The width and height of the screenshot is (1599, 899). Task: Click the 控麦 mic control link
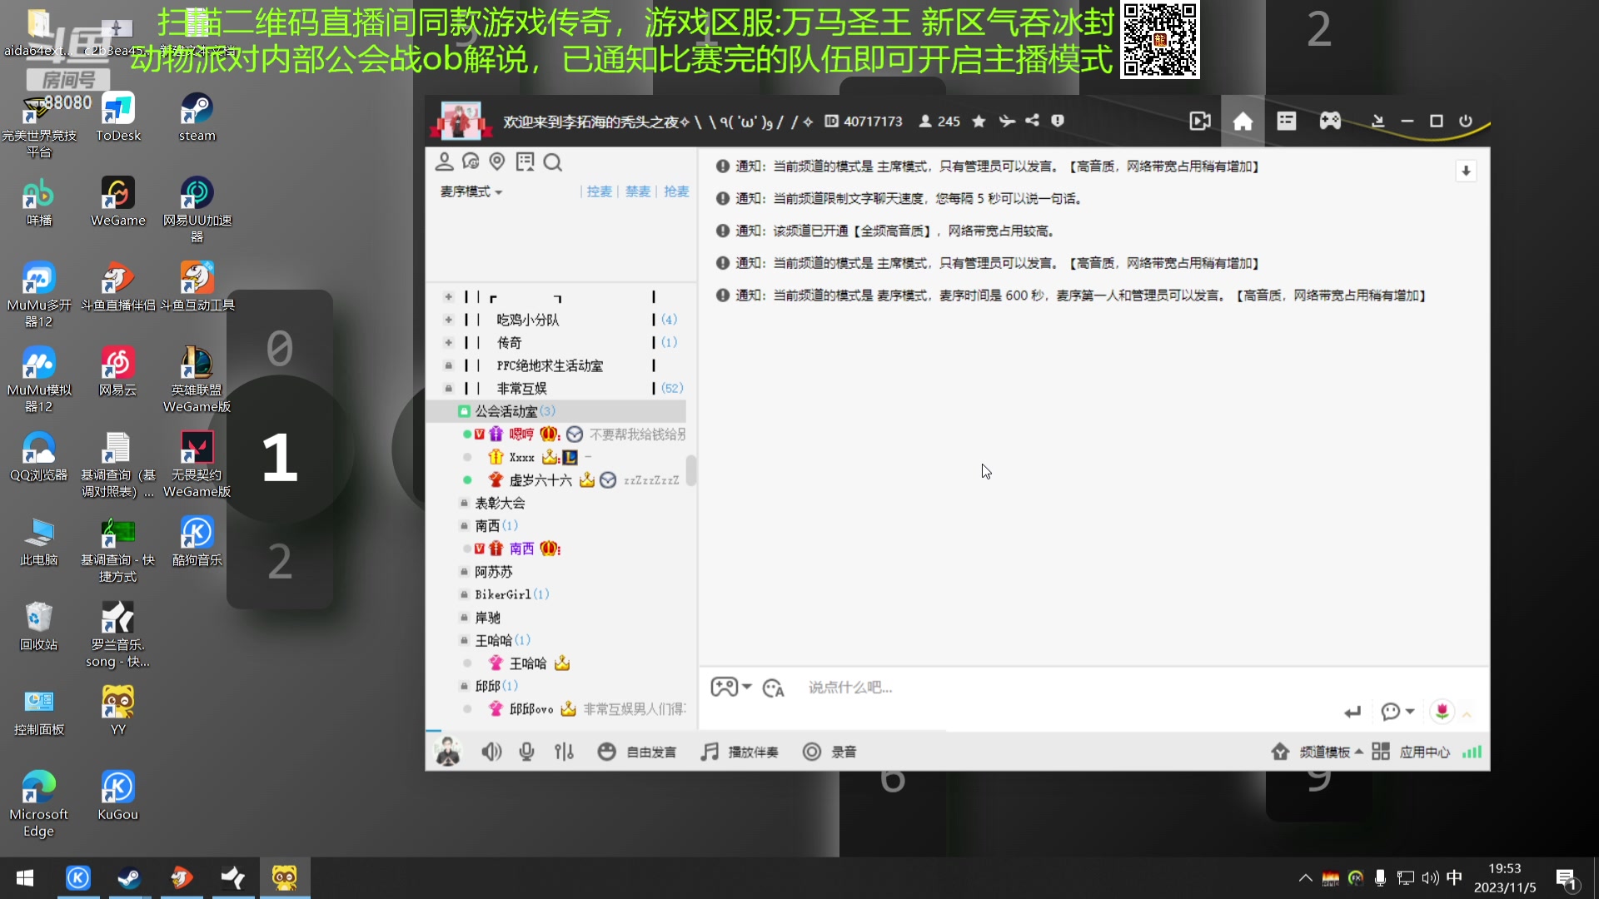(599, 191)
